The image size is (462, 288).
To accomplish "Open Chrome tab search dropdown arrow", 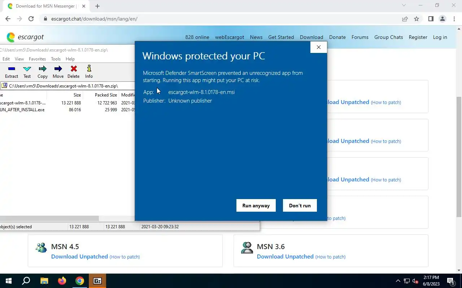I will point(404,5).
